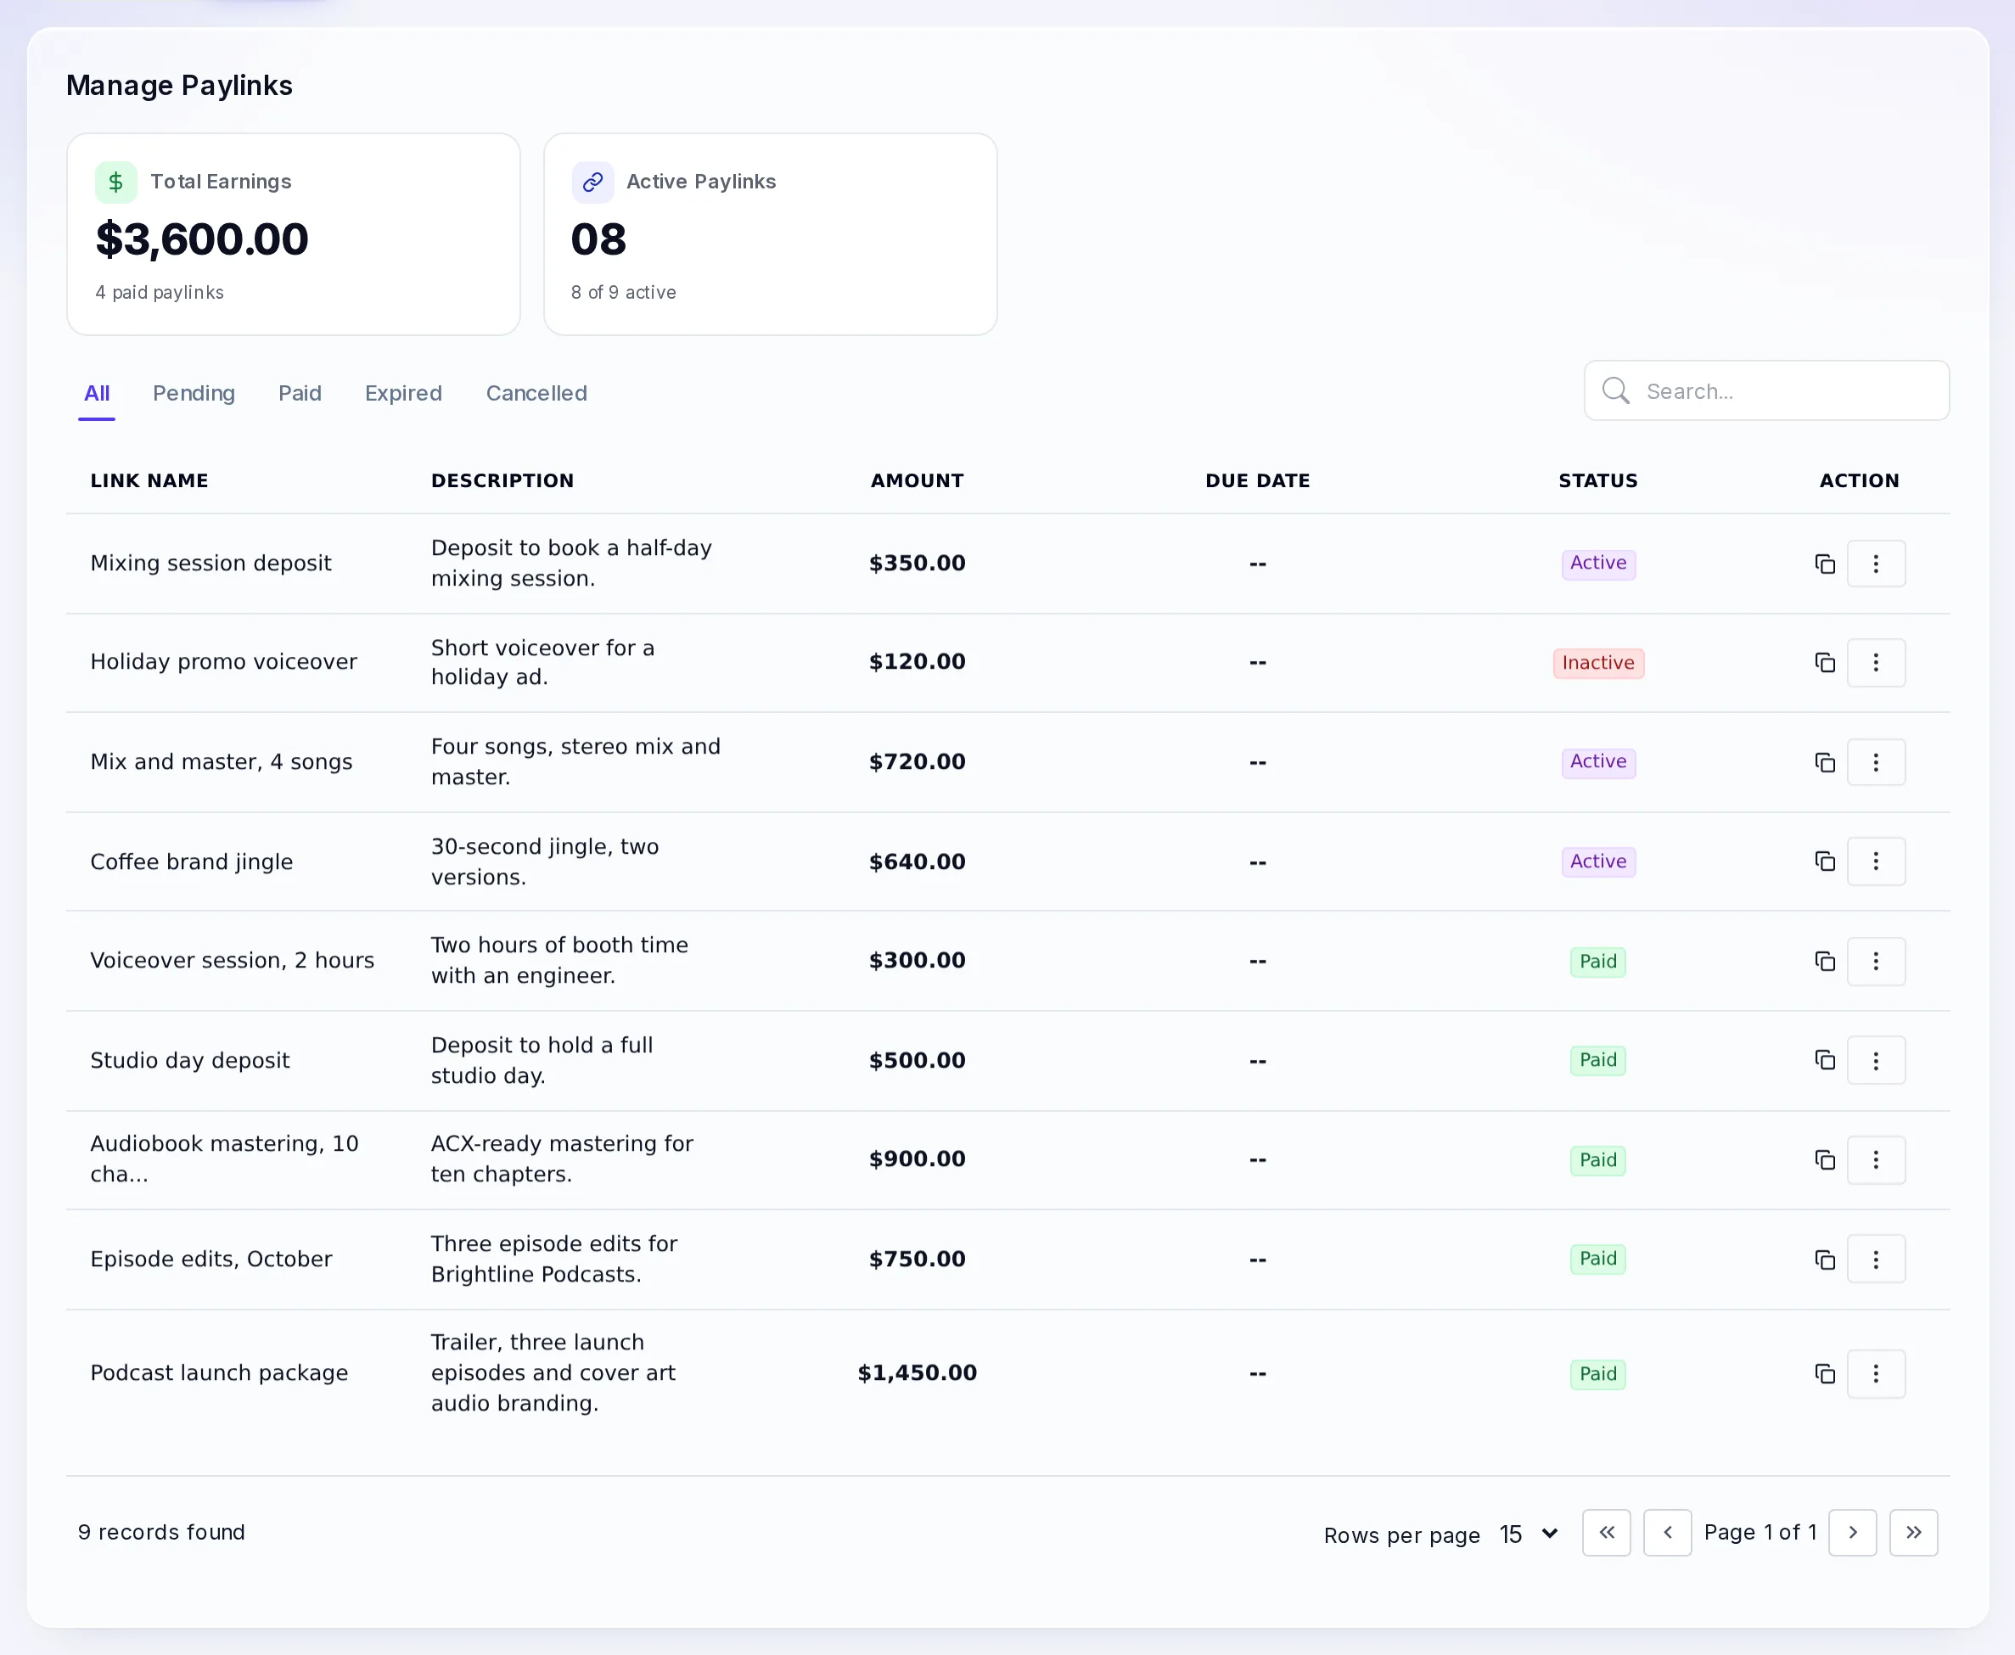The width and height of the screenshot is (2015, 1655).
Task: Copy link for Podcast launch package
Action: 1824,1374
